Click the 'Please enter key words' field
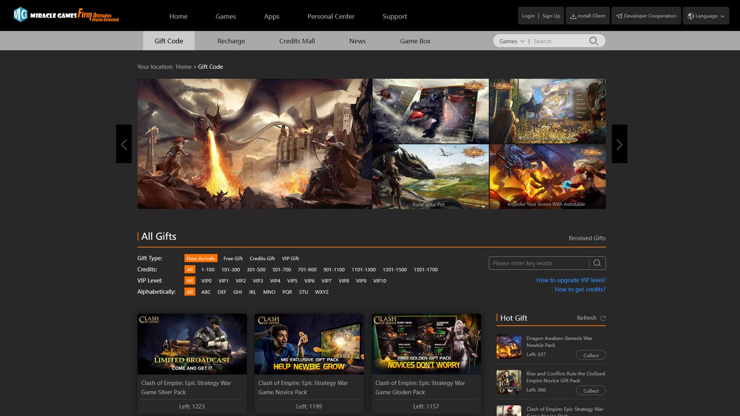 538,263
